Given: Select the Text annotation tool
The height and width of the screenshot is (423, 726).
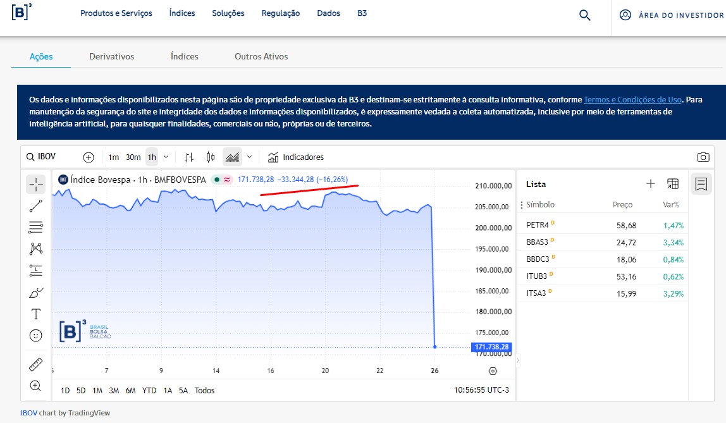Looking at the screenshot, I should click(35, 314).
